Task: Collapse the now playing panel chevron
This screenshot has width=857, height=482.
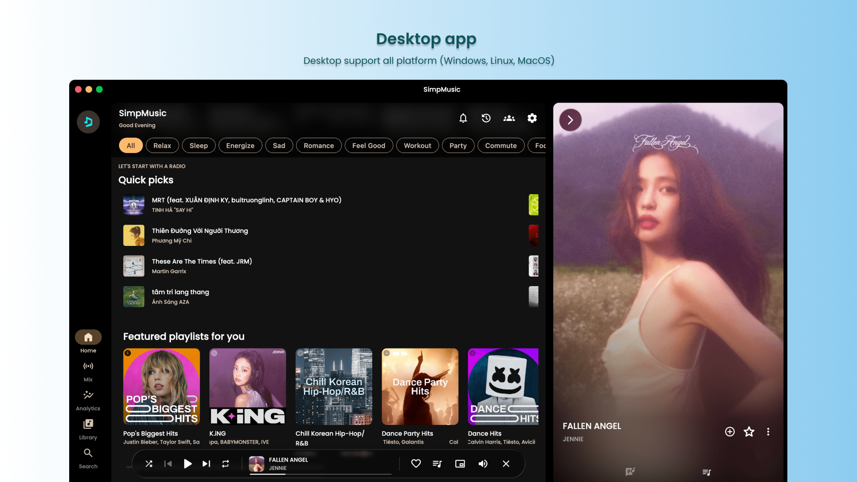Action: (570, 120)
